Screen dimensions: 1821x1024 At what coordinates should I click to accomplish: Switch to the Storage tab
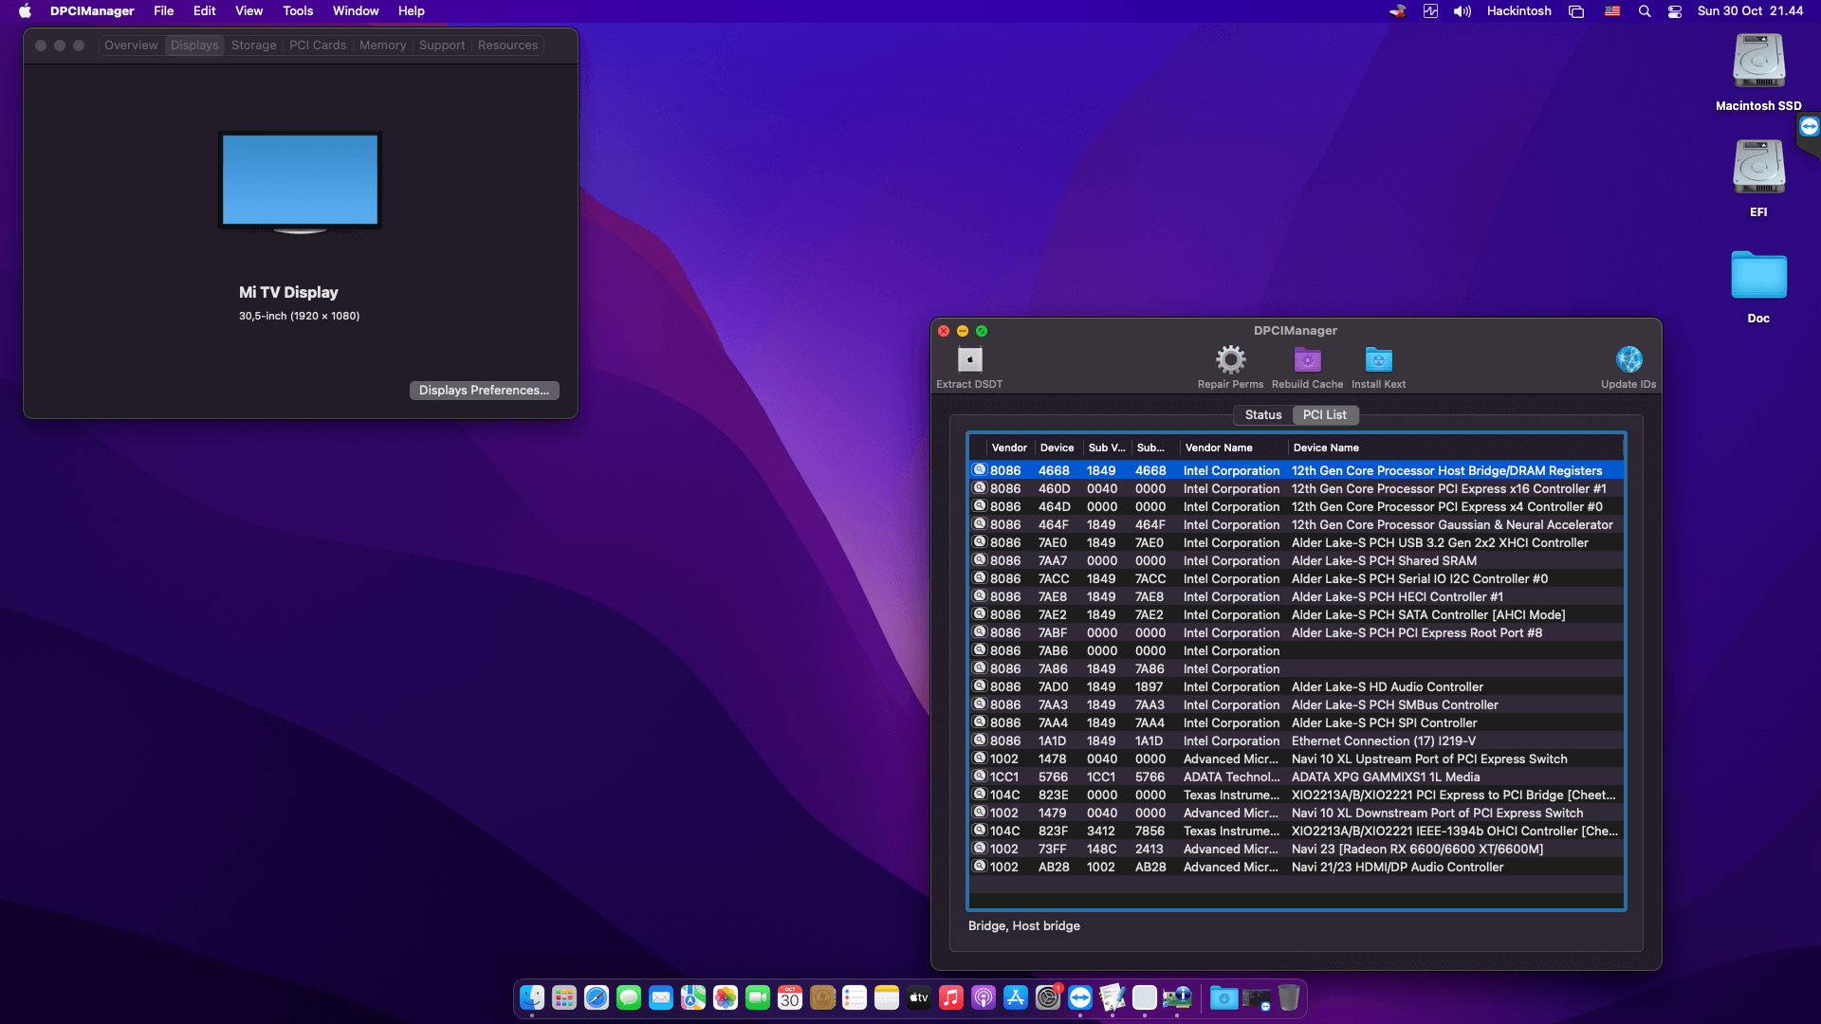tap(253, 46)
